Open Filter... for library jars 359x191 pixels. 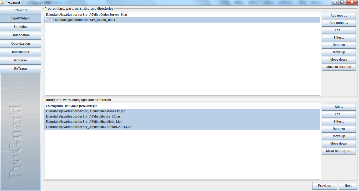click(x=339, y=121)
